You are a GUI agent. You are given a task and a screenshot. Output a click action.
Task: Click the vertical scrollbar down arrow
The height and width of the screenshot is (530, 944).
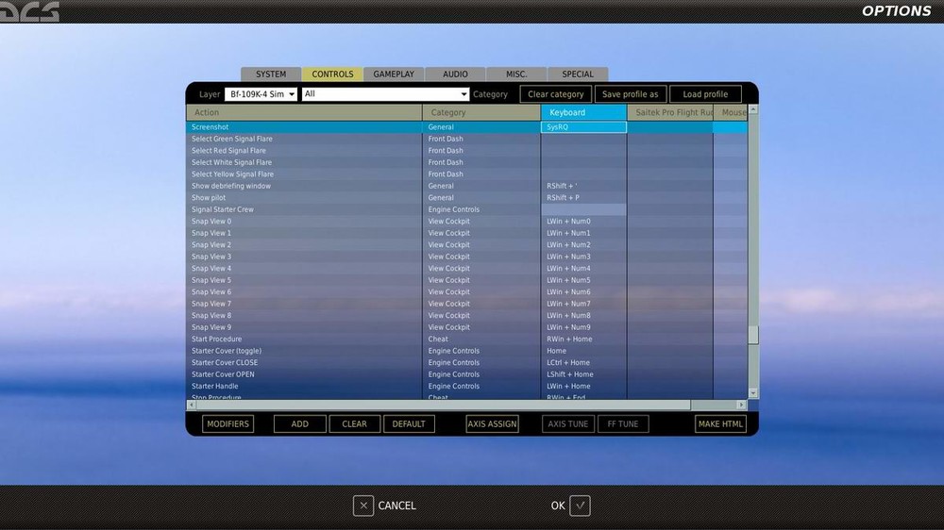tap(753, 393)
